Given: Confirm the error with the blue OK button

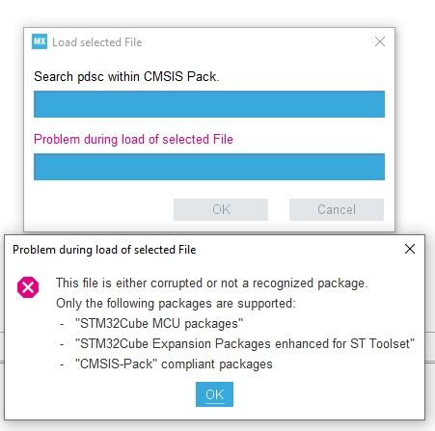Looking at the screenshot, I should [x=214, y=394].
